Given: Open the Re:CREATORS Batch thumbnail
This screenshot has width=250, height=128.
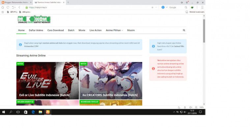Looking at the screenshot, I should click(111, 81).
